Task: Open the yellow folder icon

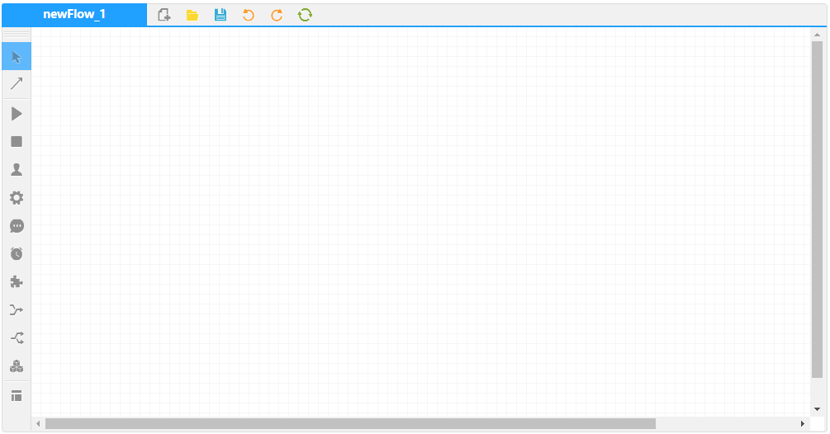Action: [x=192, y=15]
